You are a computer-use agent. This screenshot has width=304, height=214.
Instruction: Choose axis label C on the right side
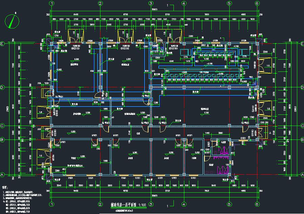(302, 126)
